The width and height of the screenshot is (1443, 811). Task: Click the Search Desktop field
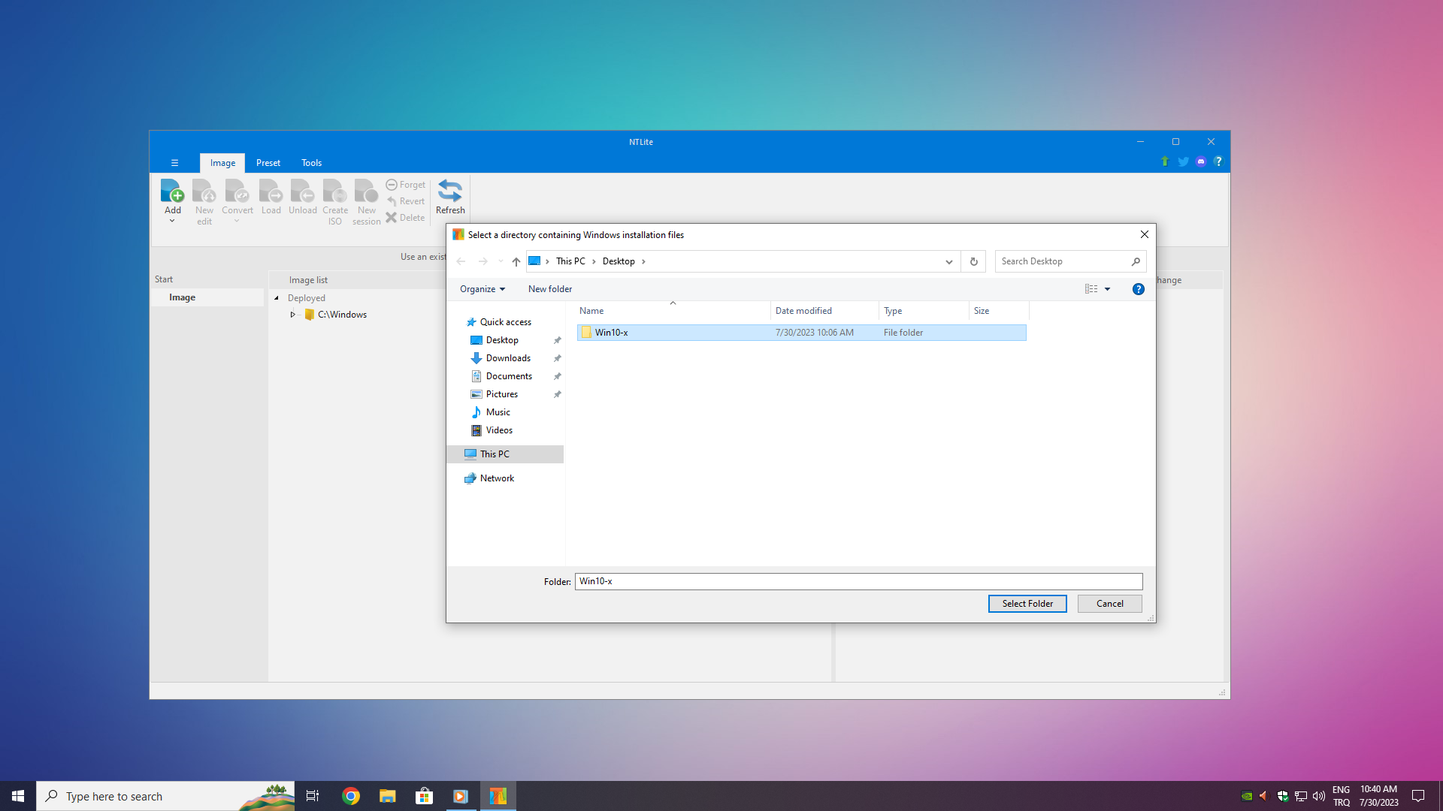point(1061,261)
